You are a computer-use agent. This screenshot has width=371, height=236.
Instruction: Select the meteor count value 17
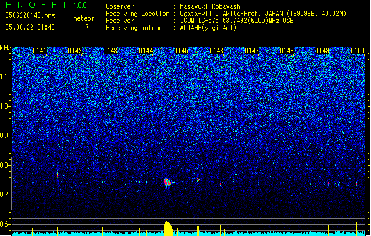[x=86, y=27]
